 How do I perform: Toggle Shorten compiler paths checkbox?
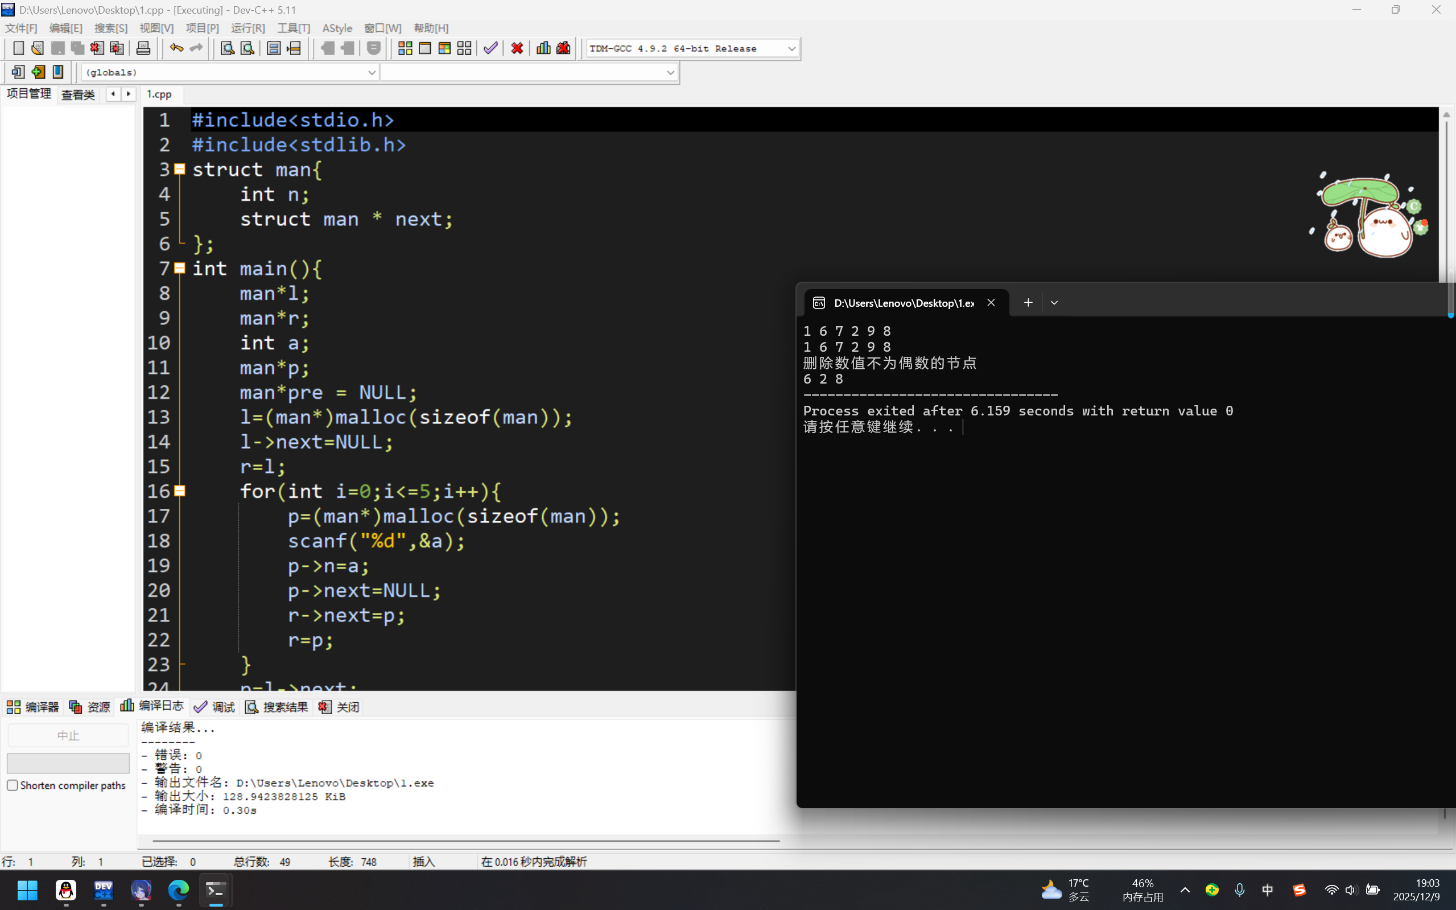point(13,785)
